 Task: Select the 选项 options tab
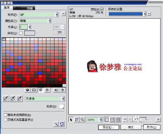(x=7, y=8)
